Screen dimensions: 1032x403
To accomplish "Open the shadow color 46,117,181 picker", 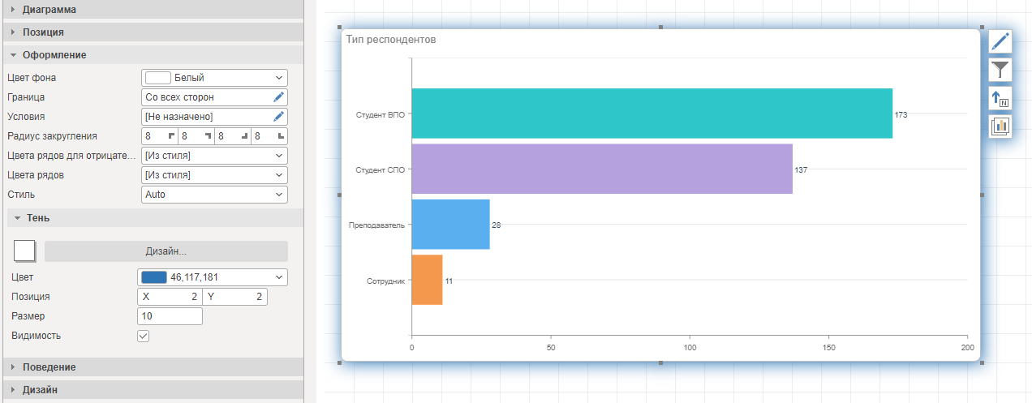I will tap(213, 277).
